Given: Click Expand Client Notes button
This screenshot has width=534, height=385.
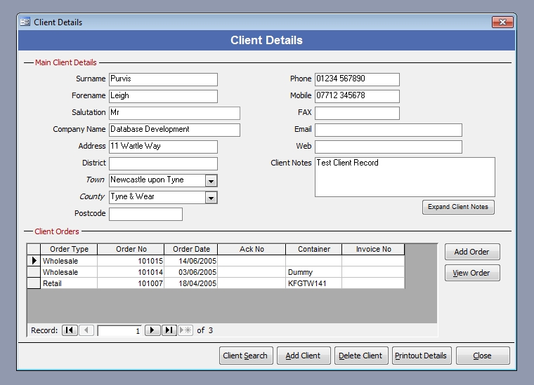Looking at the screenshot, I should click(x=459, y=207).
